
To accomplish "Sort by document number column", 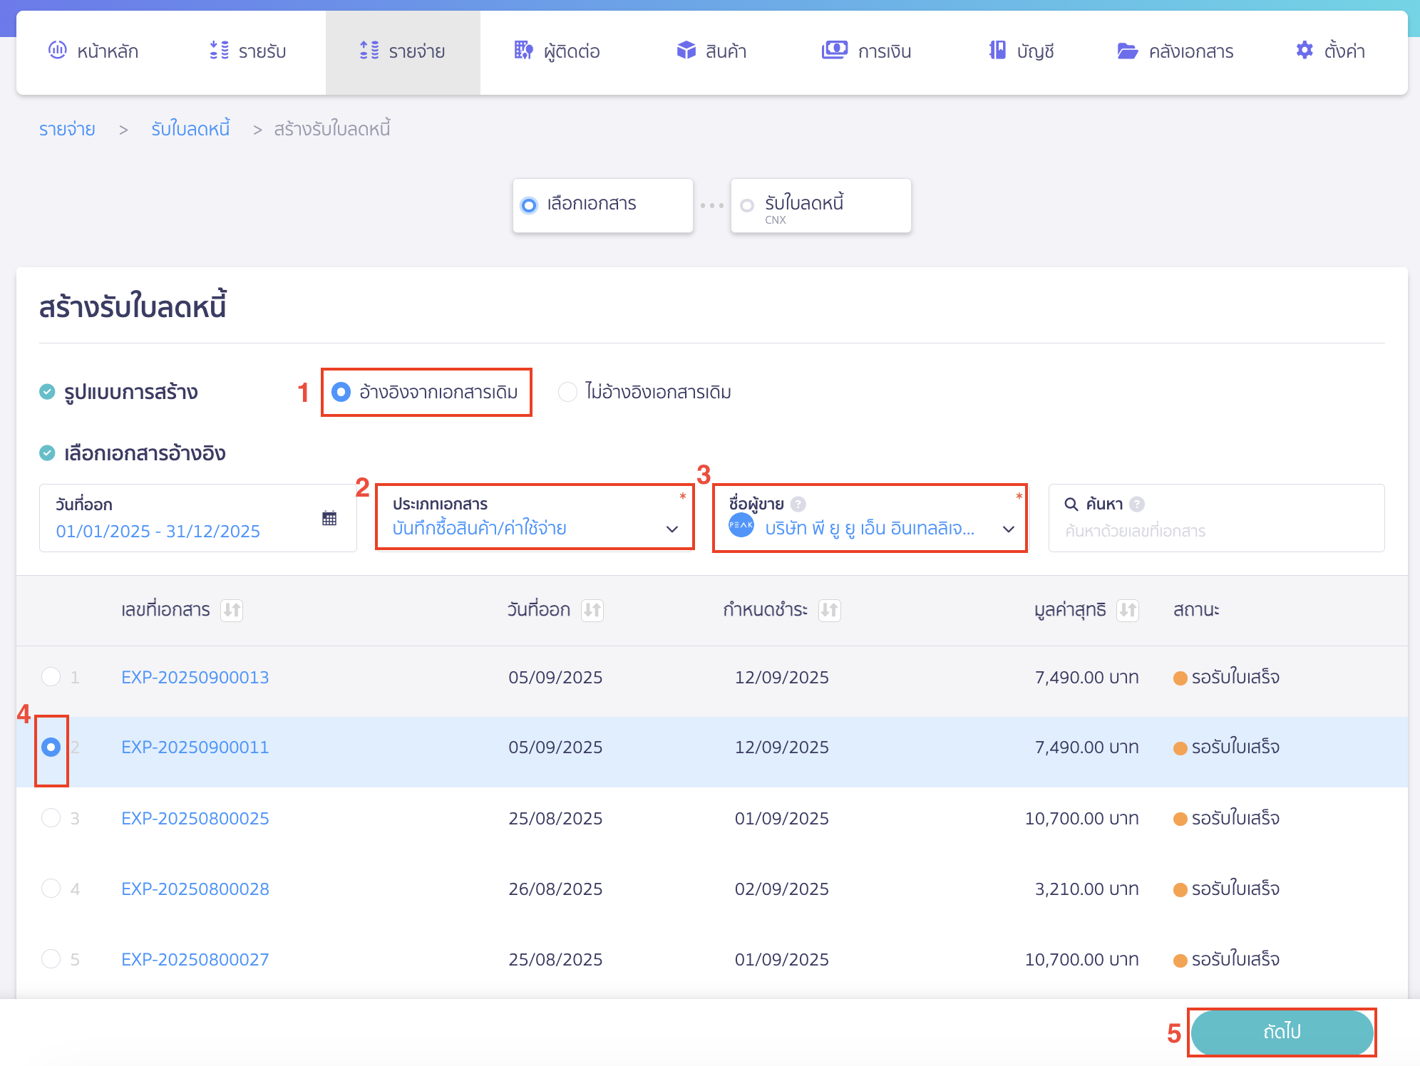I will pos(232,610).
